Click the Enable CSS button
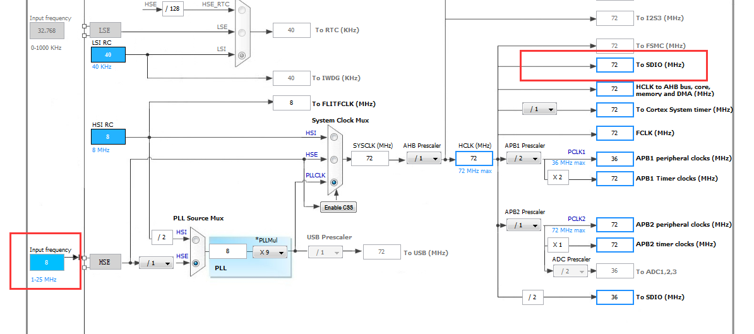This screenshot has width=754, height=334. coord(338,207)
